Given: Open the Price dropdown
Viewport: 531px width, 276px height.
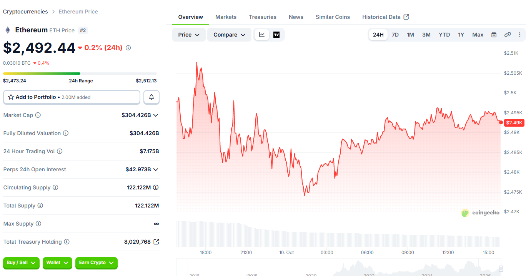Looking at the screenshot, I should click(x=189, y=35).
